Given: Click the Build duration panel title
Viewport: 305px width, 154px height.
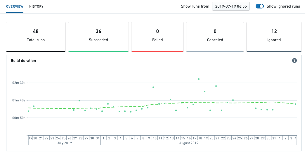Looking at the screenshot, I should pos(23,61).
